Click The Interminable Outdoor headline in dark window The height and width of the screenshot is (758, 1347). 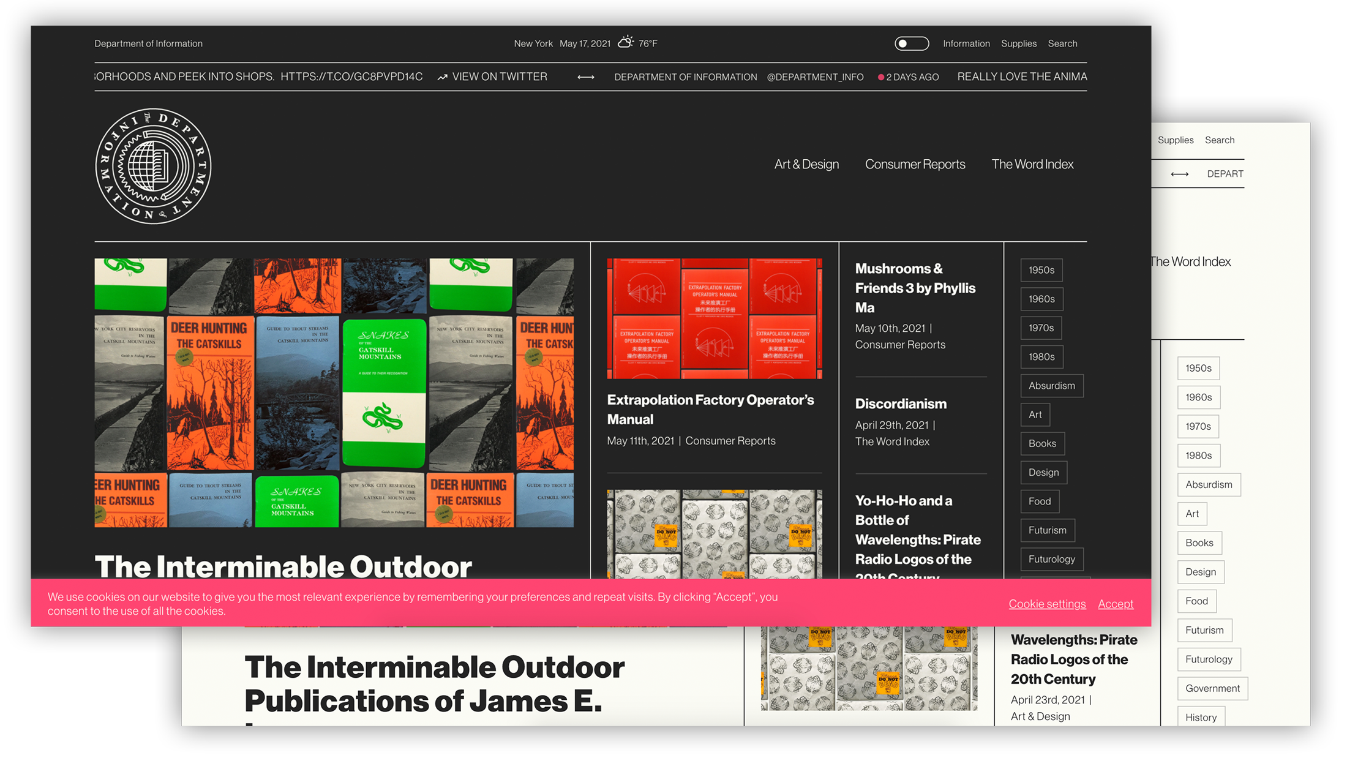click(283, 566)
